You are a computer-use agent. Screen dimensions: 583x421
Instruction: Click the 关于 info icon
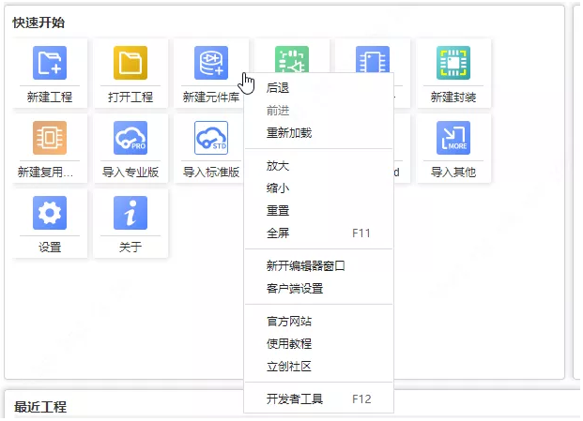pyautogui.click(x=130, y=214)
